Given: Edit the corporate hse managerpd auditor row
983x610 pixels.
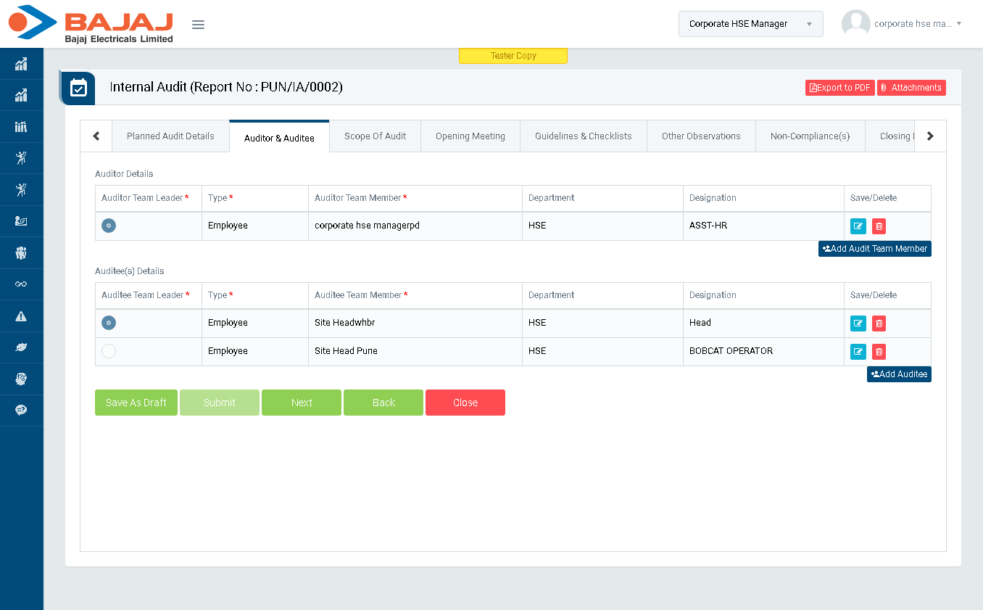Looking at the screenshot, I should tap(858, 226).
